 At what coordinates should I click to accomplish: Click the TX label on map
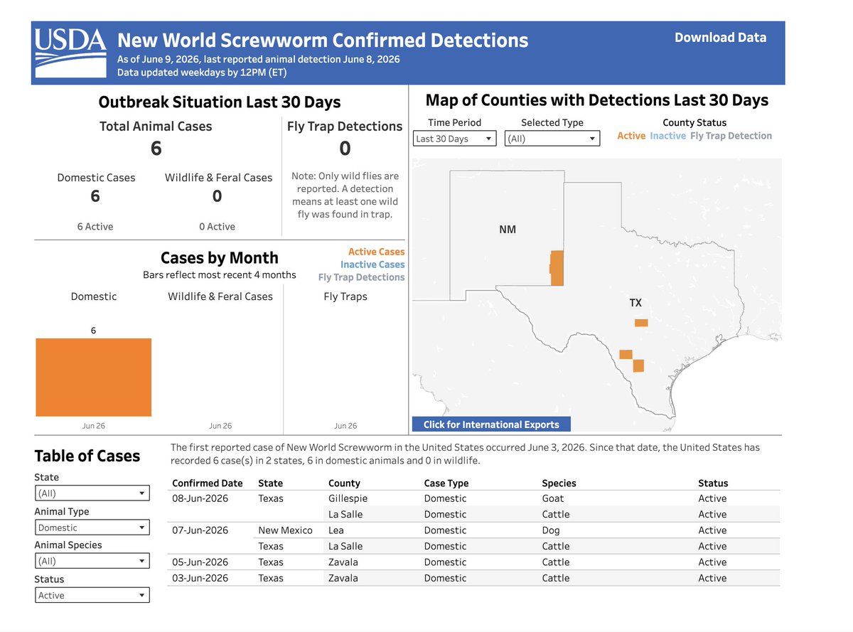(635, 303)
